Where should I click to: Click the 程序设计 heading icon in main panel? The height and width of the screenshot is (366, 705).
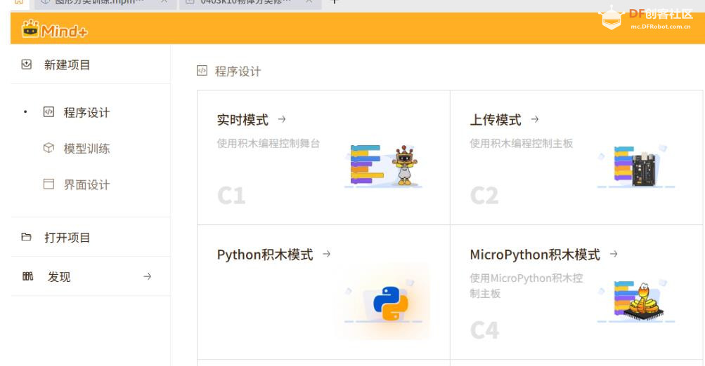(x=202, y=70)
